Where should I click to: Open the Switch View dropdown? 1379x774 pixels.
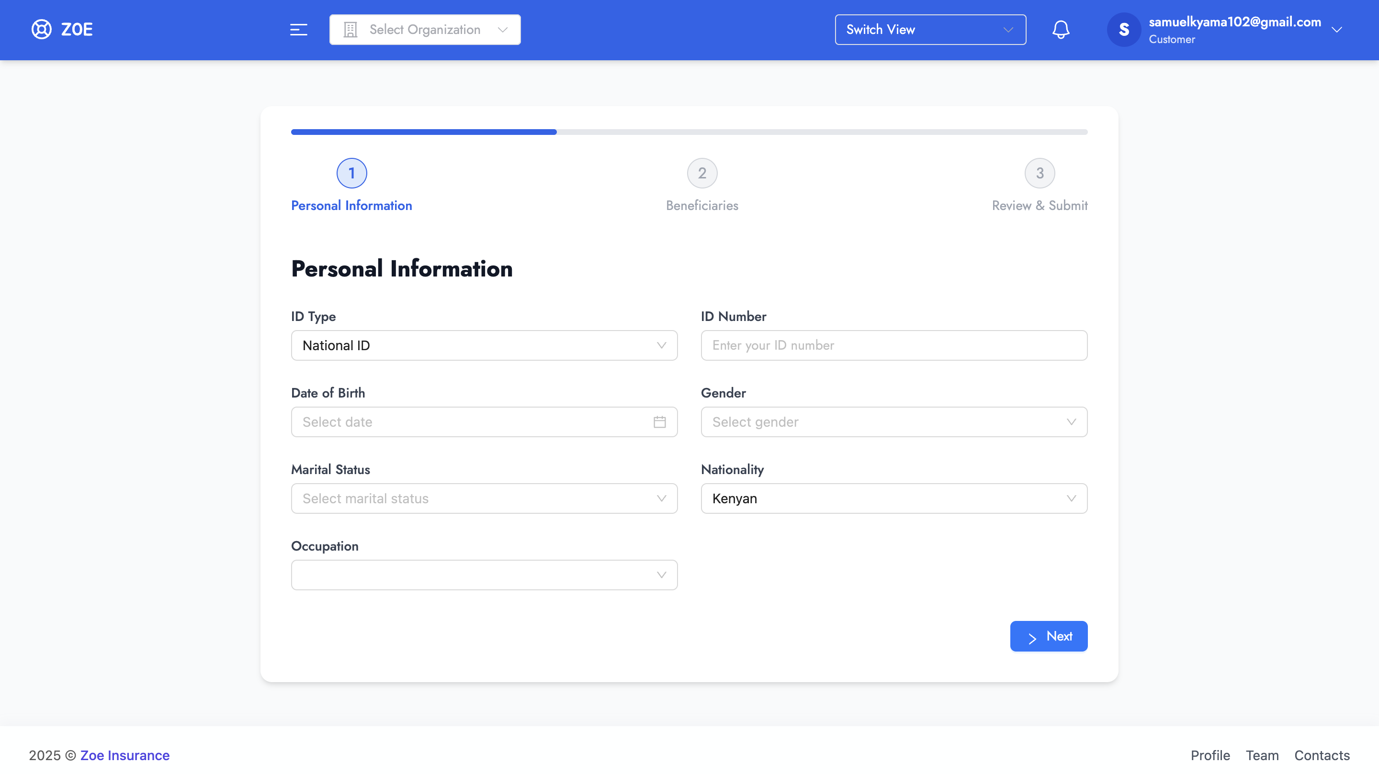tap(930, 29)
